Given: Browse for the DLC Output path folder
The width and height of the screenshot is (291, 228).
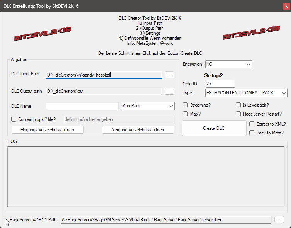Looking at the screenshot, I should (169, 91).
